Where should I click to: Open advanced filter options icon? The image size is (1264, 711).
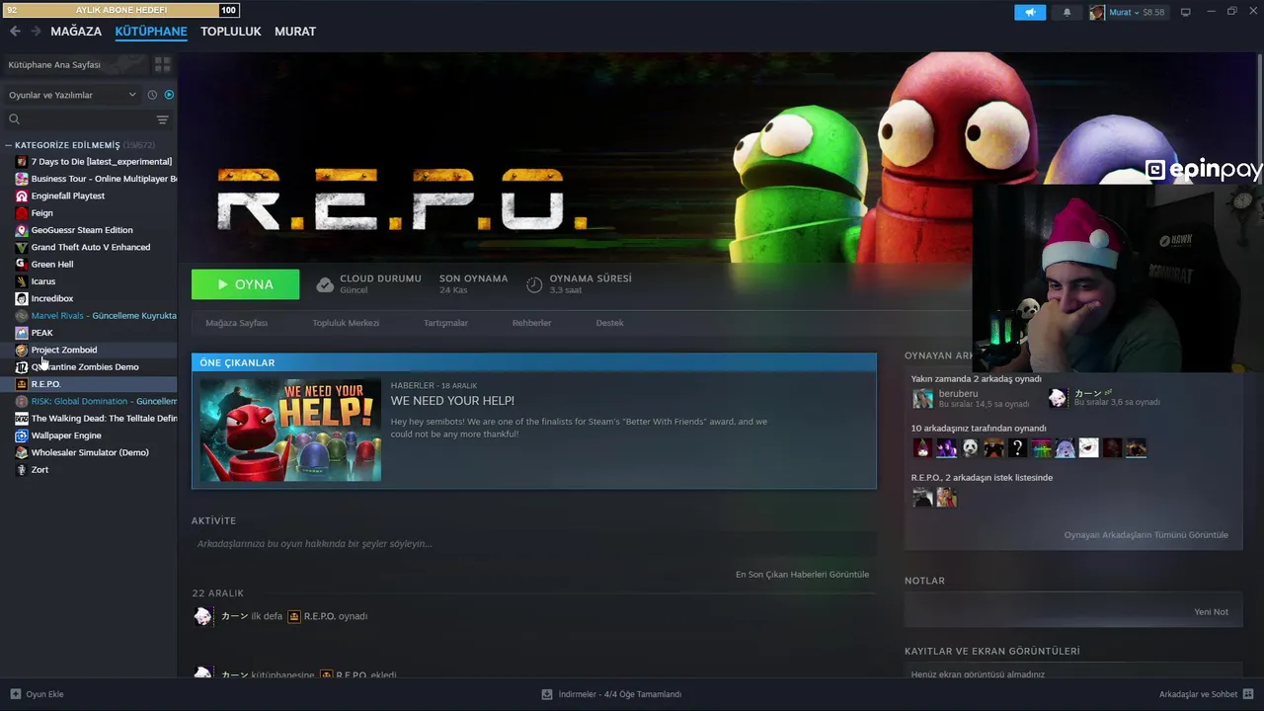tap(163, 119)
